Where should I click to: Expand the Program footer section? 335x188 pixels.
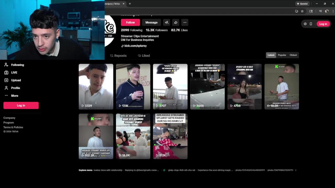pos(9,122)
